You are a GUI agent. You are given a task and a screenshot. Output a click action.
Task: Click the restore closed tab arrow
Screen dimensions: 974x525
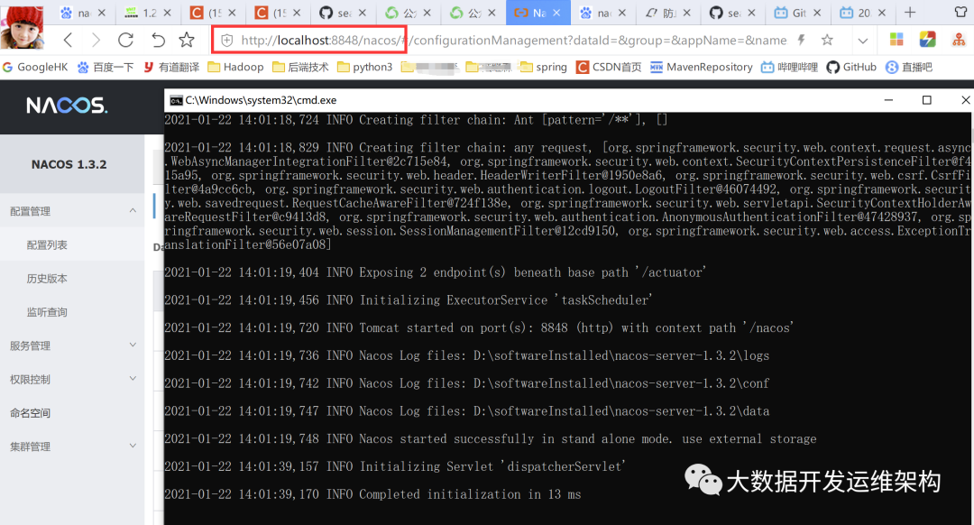coord(159,41)
